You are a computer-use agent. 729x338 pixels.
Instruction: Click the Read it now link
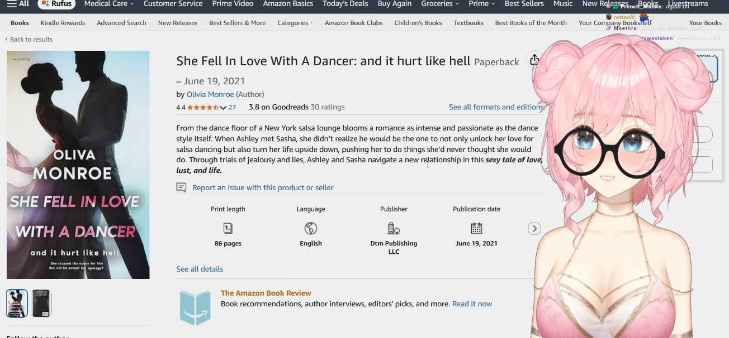tap(472, 304)
